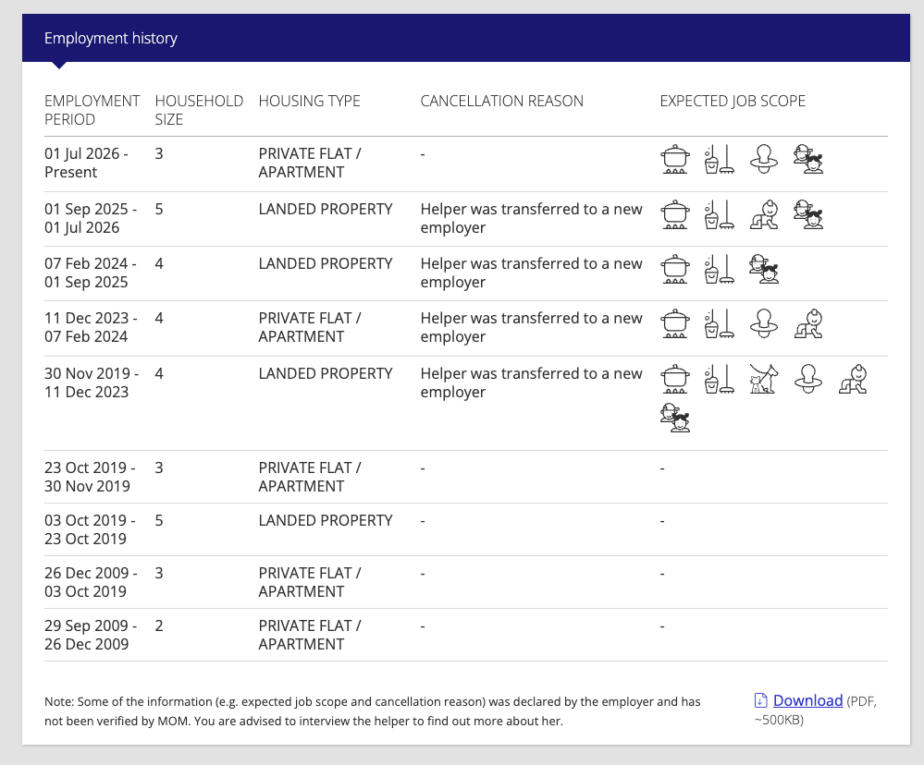
Task: Select the '23 Oct 2019 - 30 Nov 2019' period cell
Action: coord(90,477)
